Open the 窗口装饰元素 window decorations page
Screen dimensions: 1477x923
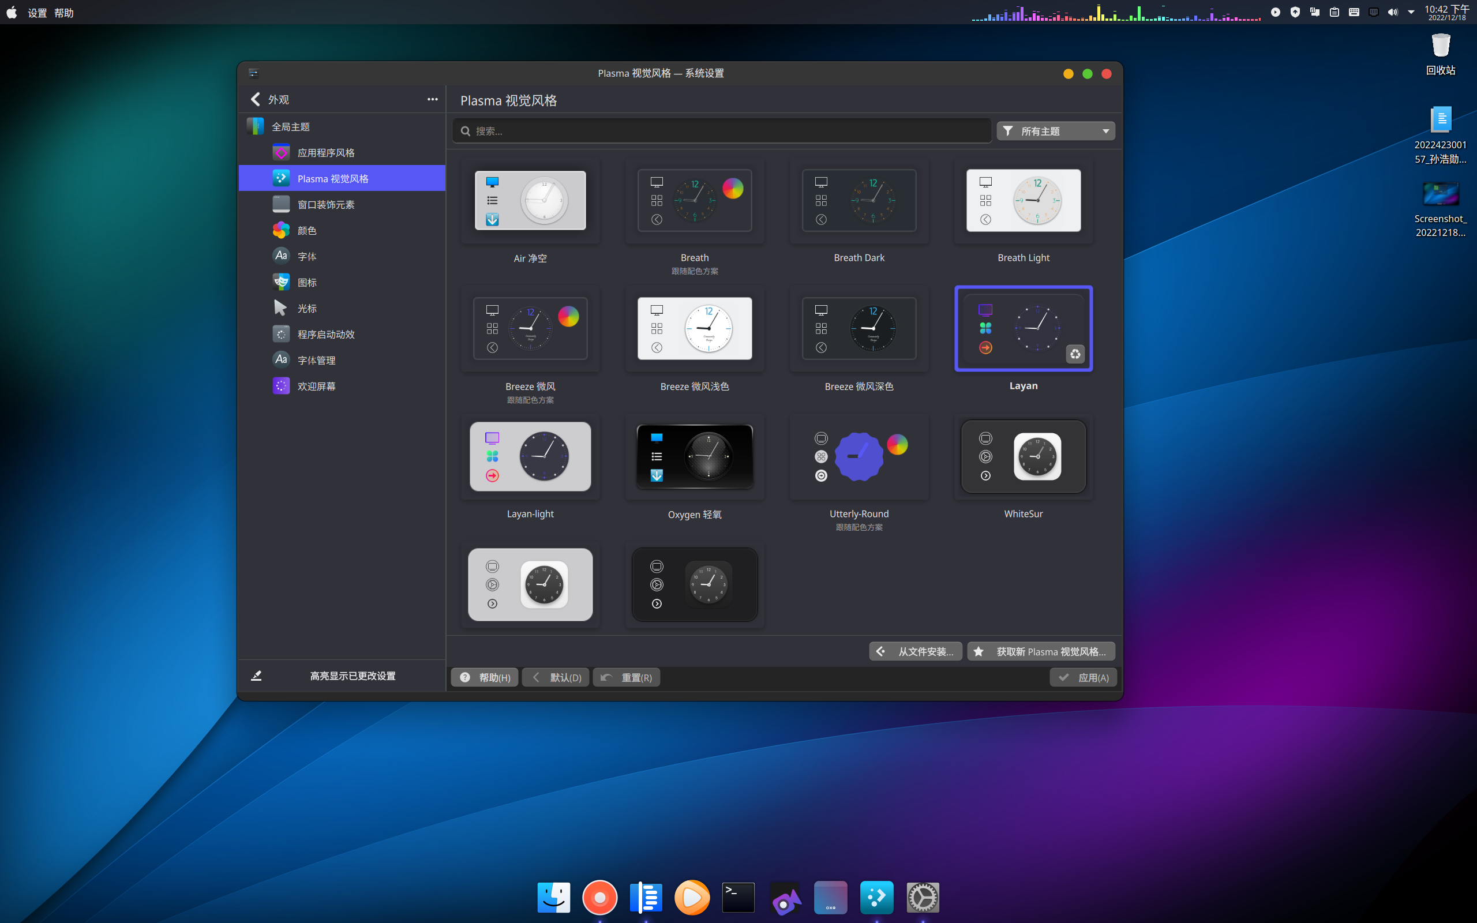pyautogui.click(x=325, y=204)
